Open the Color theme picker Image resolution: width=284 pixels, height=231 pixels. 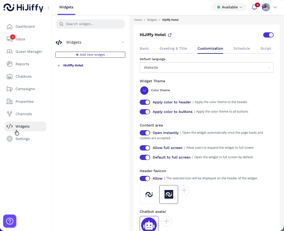(144, 90)
